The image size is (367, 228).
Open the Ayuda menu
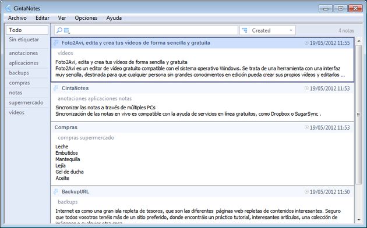[x=114, y=18]
